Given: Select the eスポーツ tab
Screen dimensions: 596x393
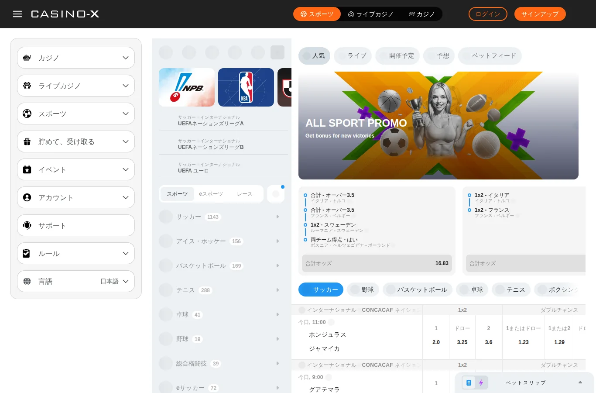Looking at the screenshot, I should click(x=211, y=194).
